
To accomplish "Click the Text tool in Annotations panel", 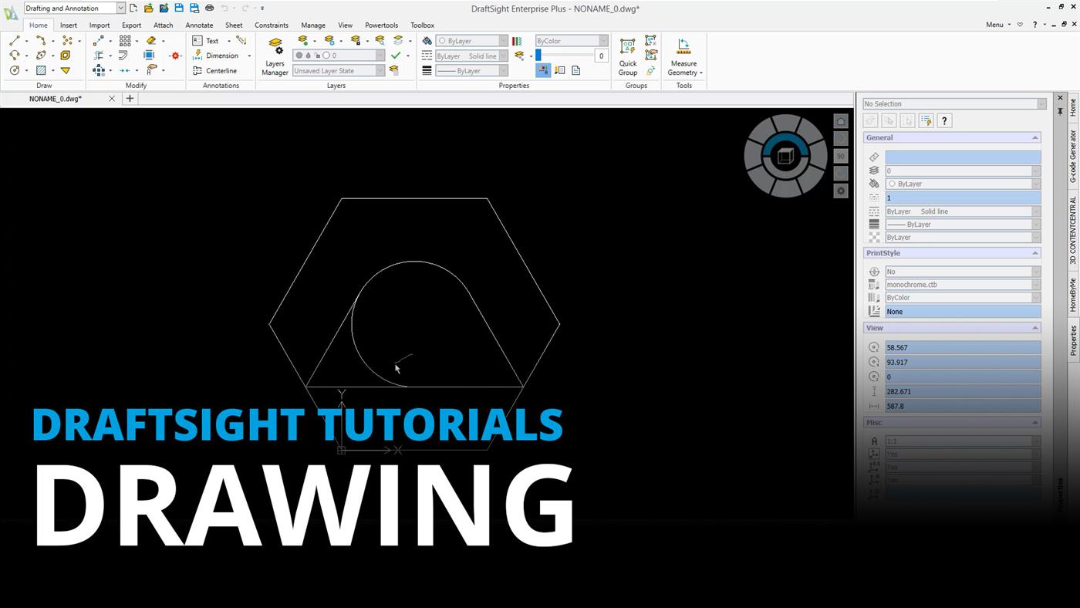I will tap(212, 41).
